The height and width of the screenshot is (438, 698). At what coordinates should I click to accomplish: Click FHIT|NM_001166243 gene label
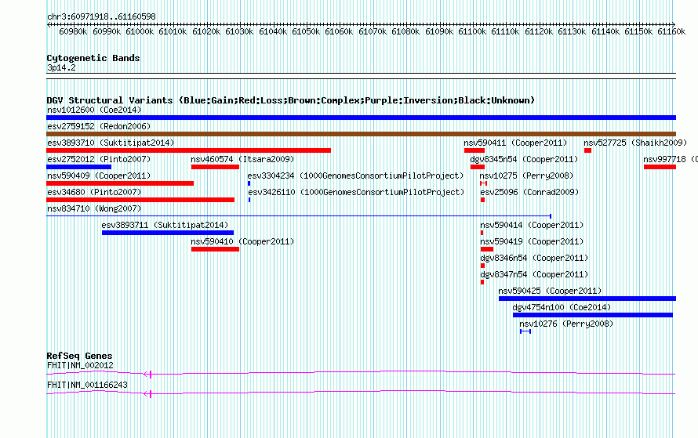pos(87,385)
